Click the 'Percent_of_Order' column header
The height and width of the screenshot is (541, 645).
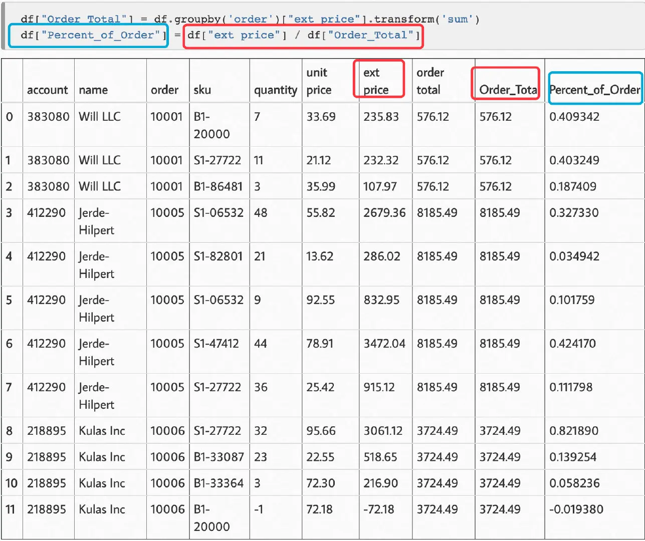coord(595,90)
